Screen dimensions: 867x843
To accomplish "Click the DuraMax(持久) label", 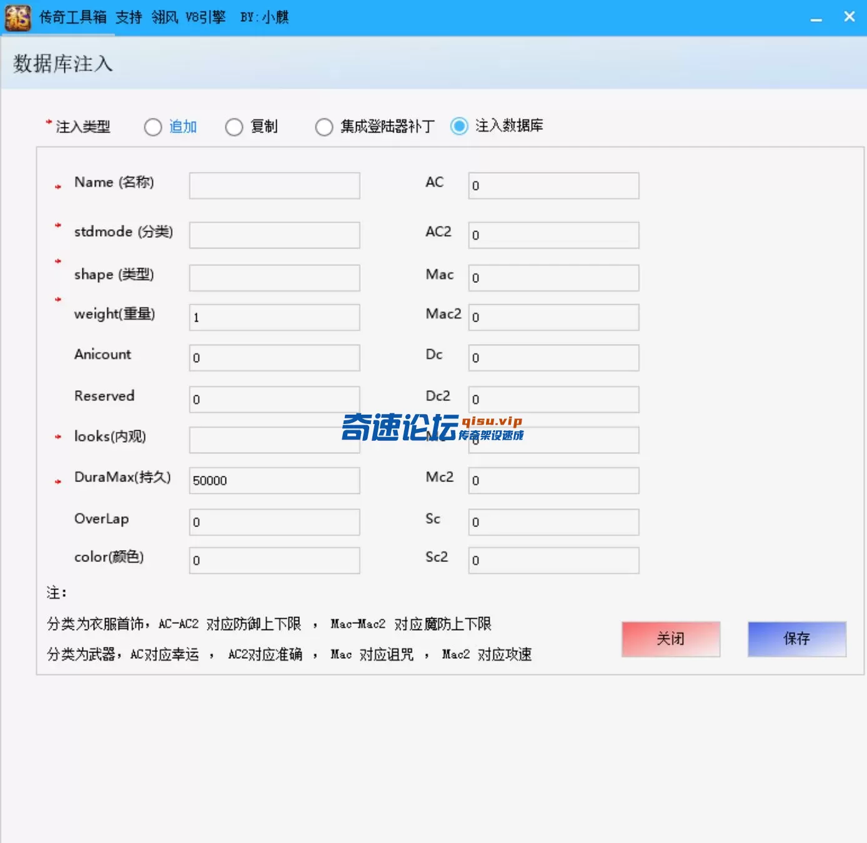I will click(122, 477).
